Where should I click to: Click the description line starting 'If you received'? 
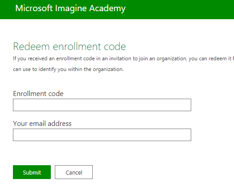123,58
